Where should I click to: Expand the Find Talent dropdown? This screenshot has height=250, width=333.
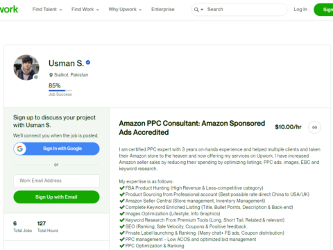click(47, 10)
